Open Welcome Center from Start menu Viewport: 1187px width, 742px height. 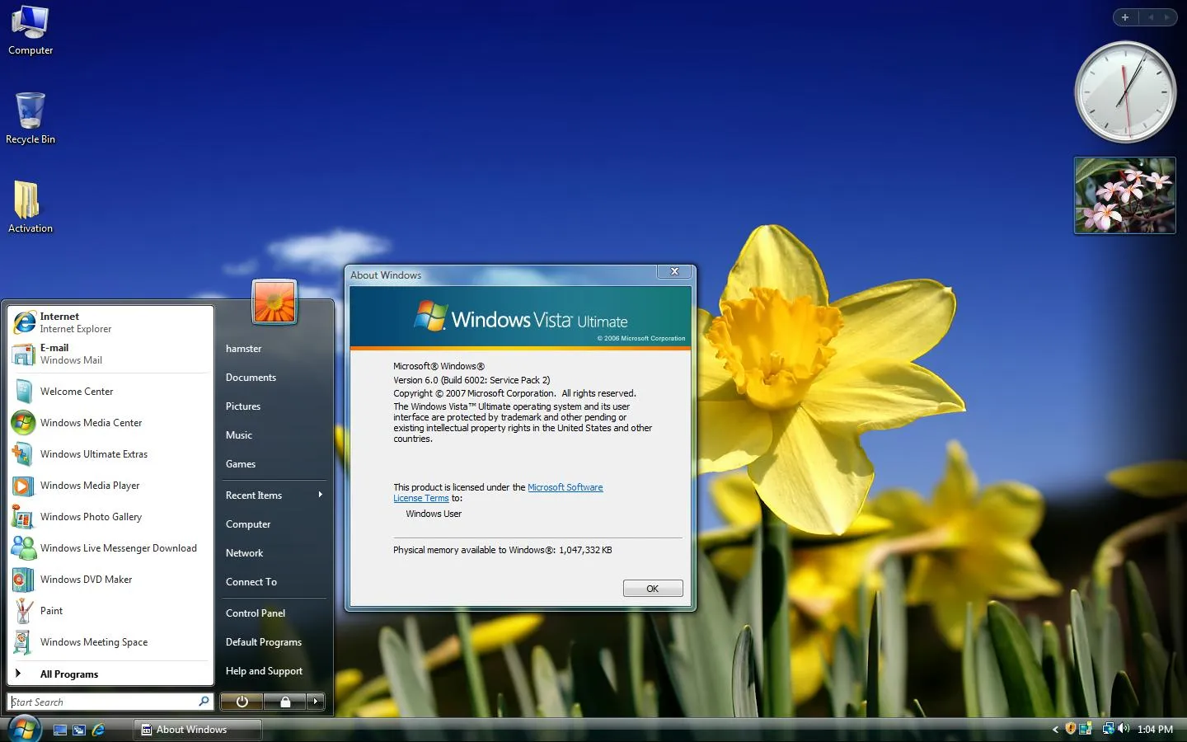[x=110, y=392]
